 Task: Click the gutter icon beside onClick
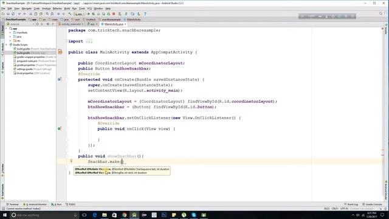[x=60, y=128]
